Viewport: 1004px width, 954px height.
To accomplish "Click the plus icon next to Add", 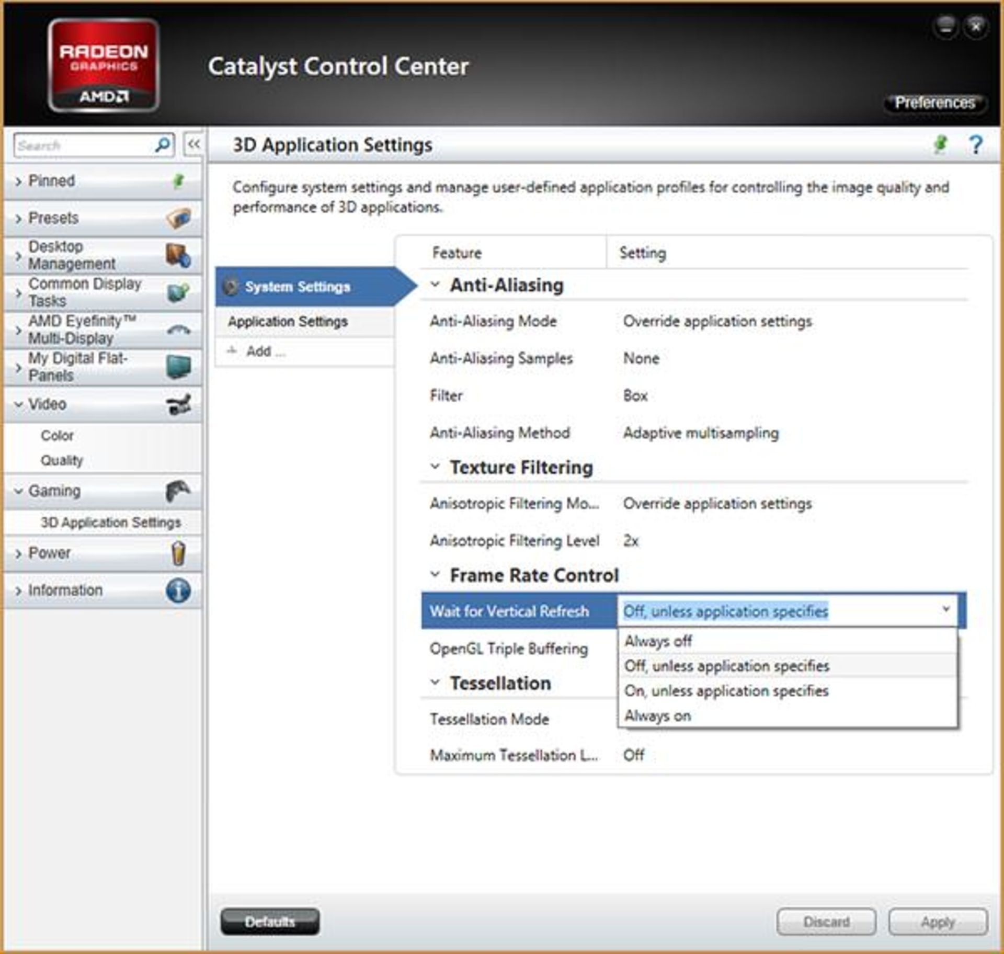I will point(232,351).
